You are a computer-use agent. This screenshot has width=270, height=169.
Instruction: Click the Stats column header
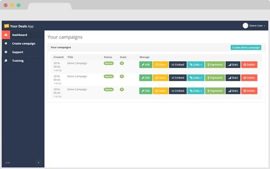click(x=123, y=57)
